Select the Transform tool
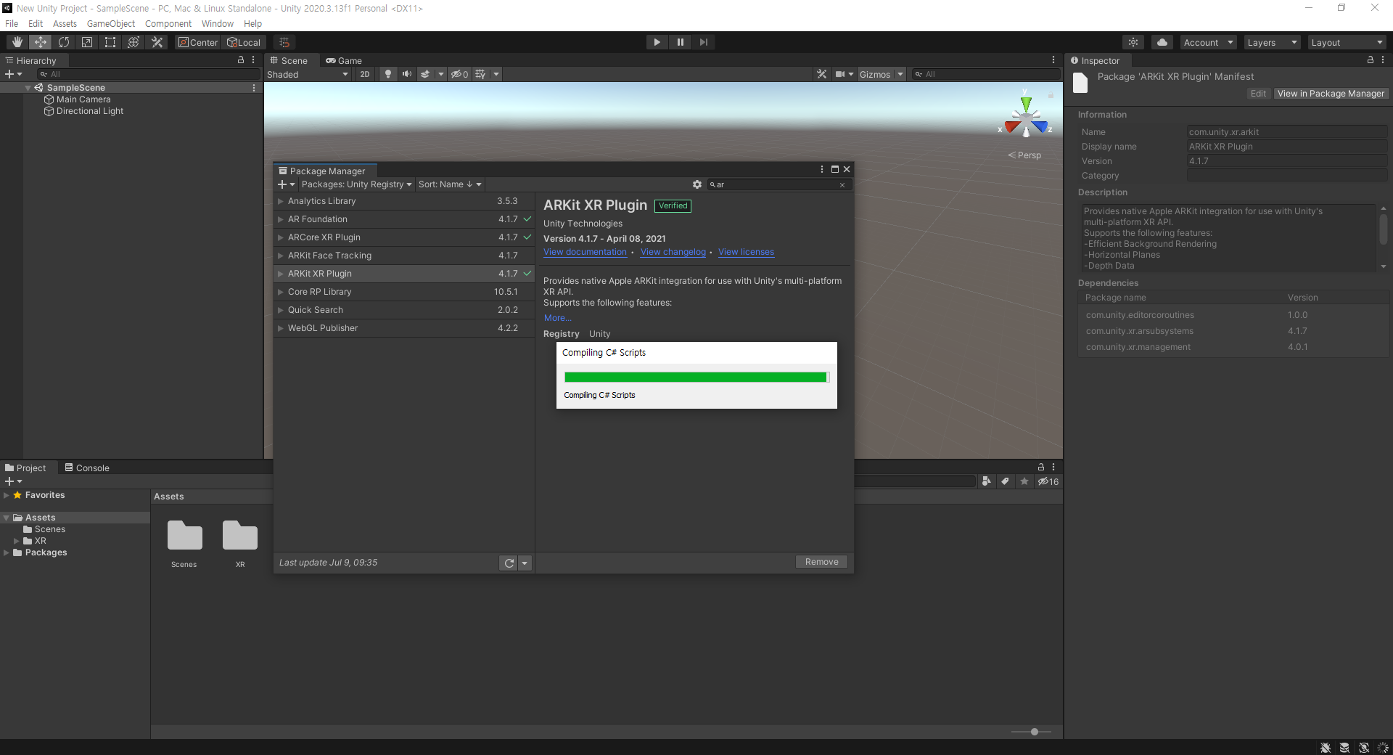Viewport: 1393px width, 755px height. pos(133,42)
